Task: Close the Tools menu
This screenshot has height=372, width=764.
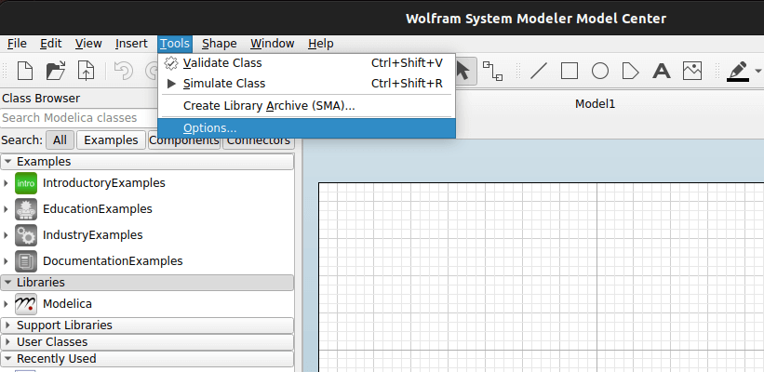Action: [175, 44]
